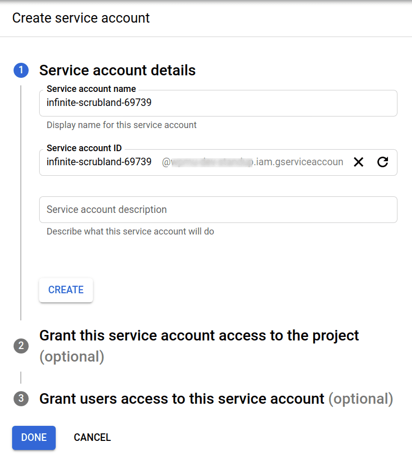412x465 pixels.
Task: Expand 'Grant users access to this service account'
Action: pos(216,399)
